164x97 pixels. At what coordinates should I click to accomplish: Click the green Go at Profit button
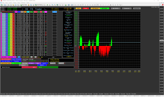pyautogui.click(x=17, y=63)
